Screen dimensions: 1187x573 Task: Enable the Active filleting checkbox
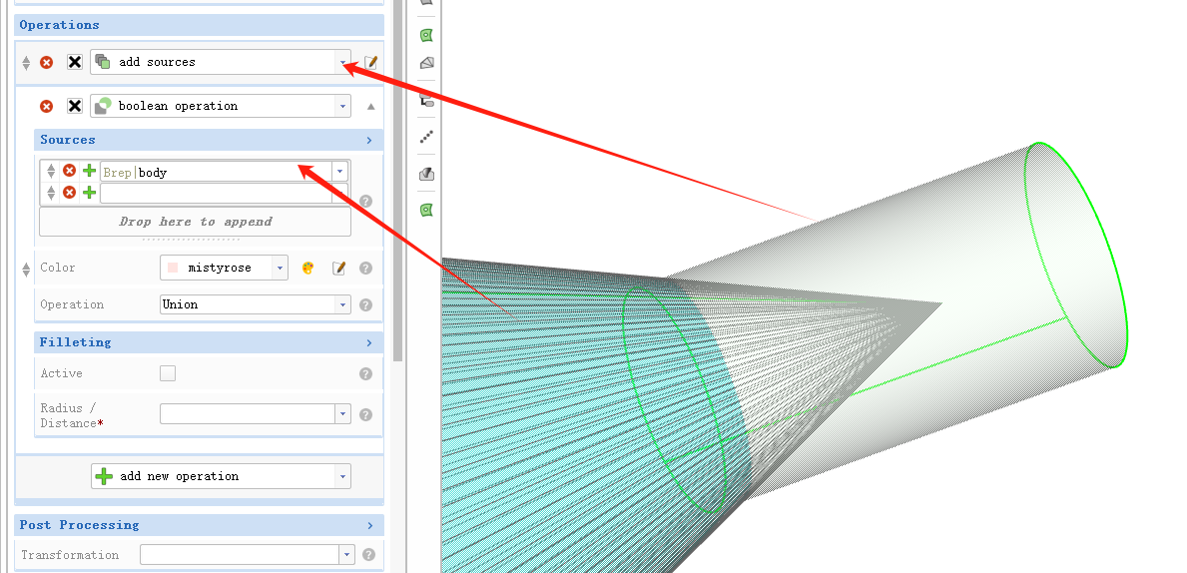pos(168,373)
